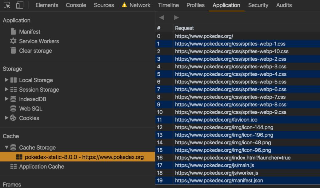Switch to the Audits tab
The height and width of the screenshot is (188, 320).
pos(284,5)
